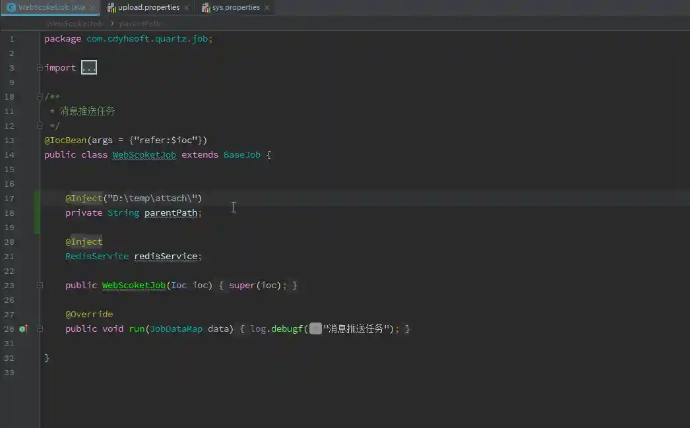Collapse the Javadoc comment fold at line 10
This screenshot has width=690, height=428.
(x=39, y=96)
